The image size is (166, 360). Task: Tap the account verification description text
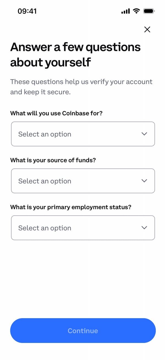[x=81, y=87]
